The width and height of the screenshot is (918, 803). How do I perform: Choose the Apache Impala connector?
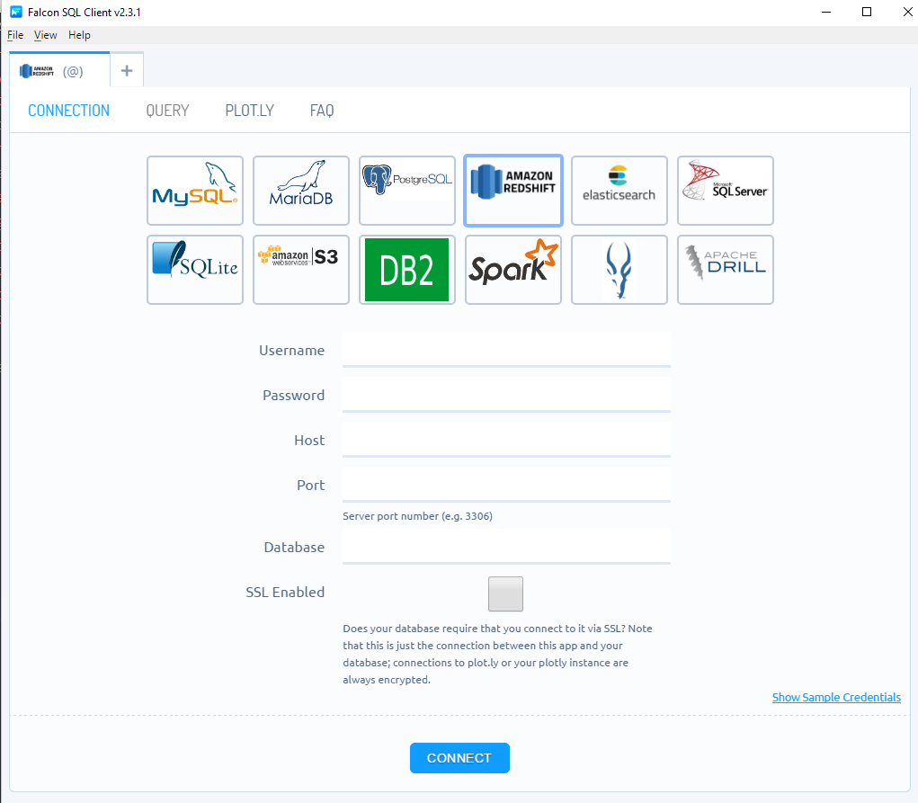coord(619,270)
